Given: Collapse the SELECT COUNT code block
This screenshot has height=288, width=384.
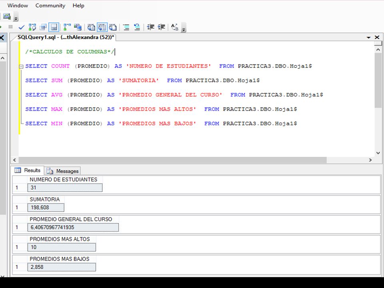Looking at the screenshot, I should 21,66.
